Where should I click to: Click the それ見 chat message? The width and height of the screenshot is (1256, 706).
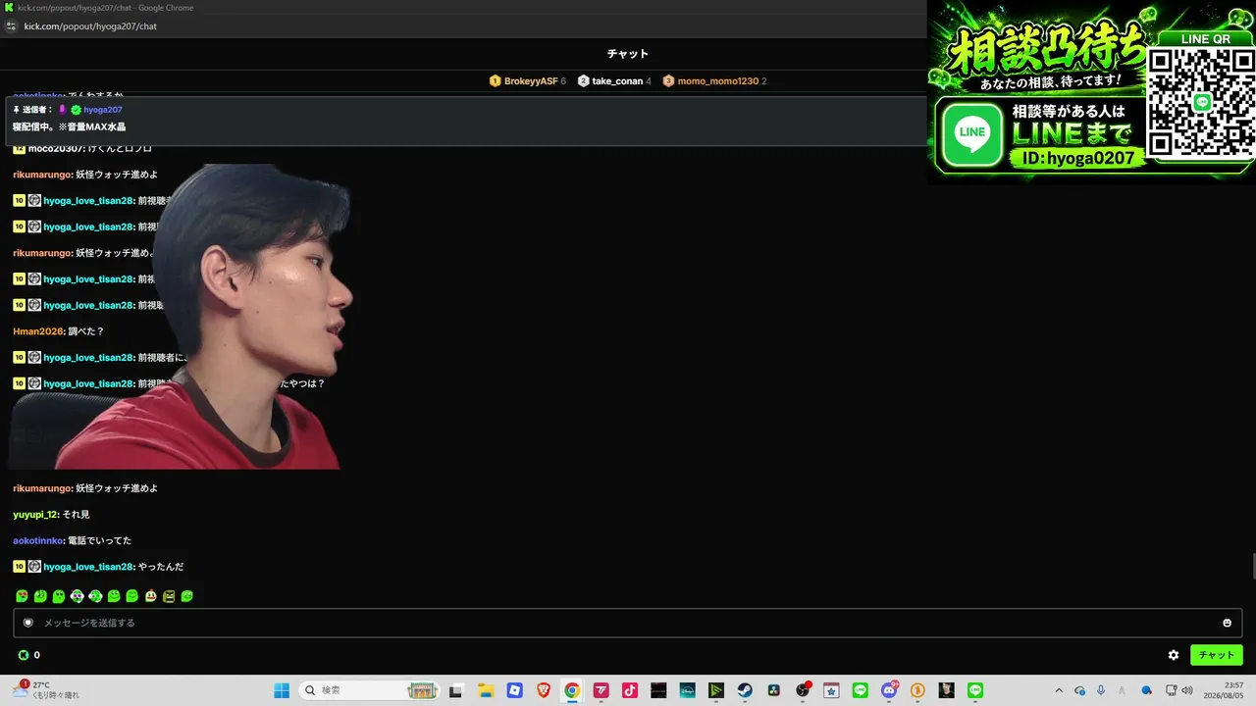(78, 515)
